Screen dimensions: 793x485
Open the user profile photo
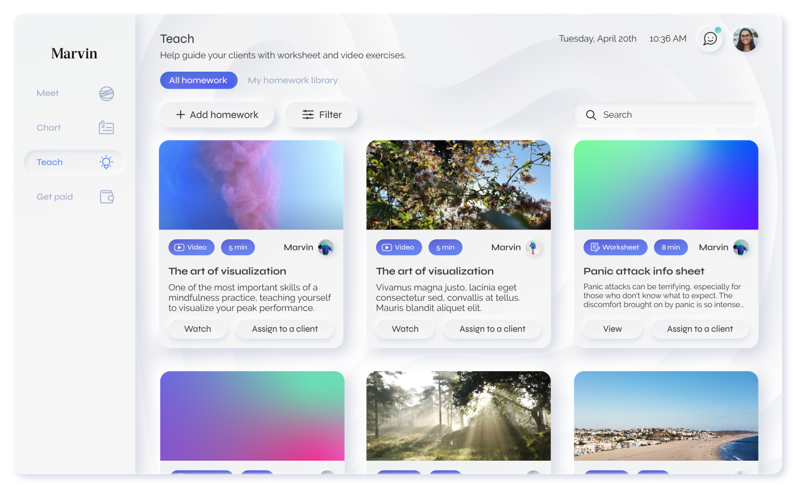click(x=745, y=39)
